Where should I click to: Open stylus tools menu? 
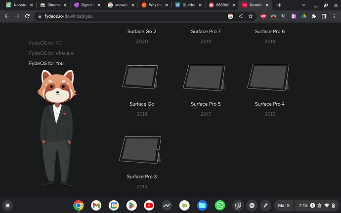[266, 206]
